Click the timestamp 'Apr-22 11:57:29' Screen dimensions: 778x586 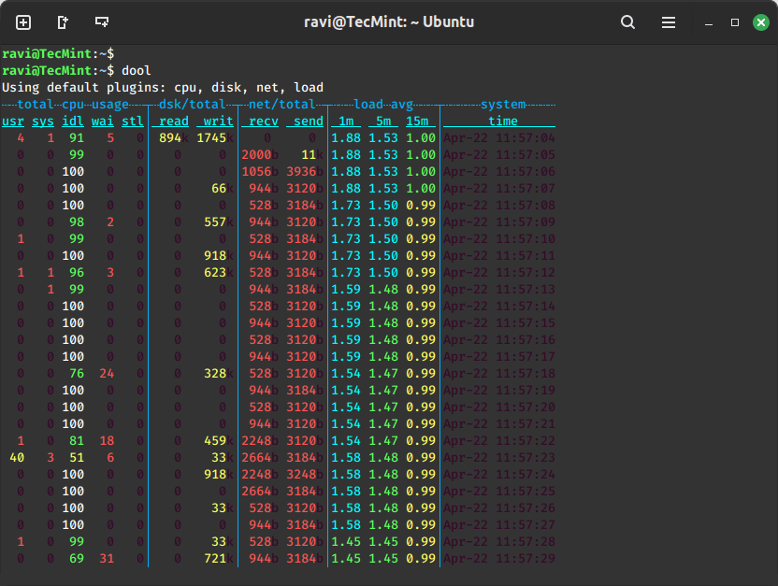[x=498, y=559]
